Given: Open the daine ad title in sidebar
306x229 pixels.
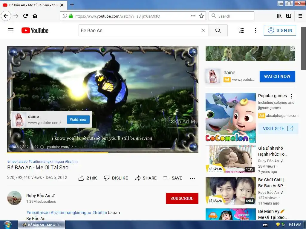Looking at the screenshot, I should pyautogui.click(x=229, y=73).
